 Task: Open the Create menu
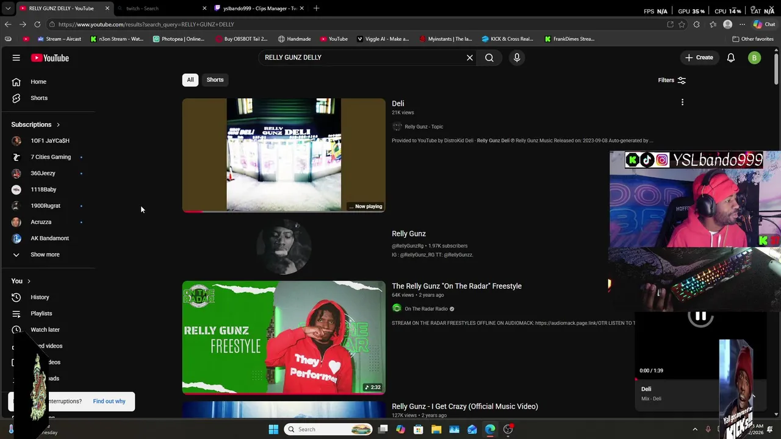coord(699,58)
